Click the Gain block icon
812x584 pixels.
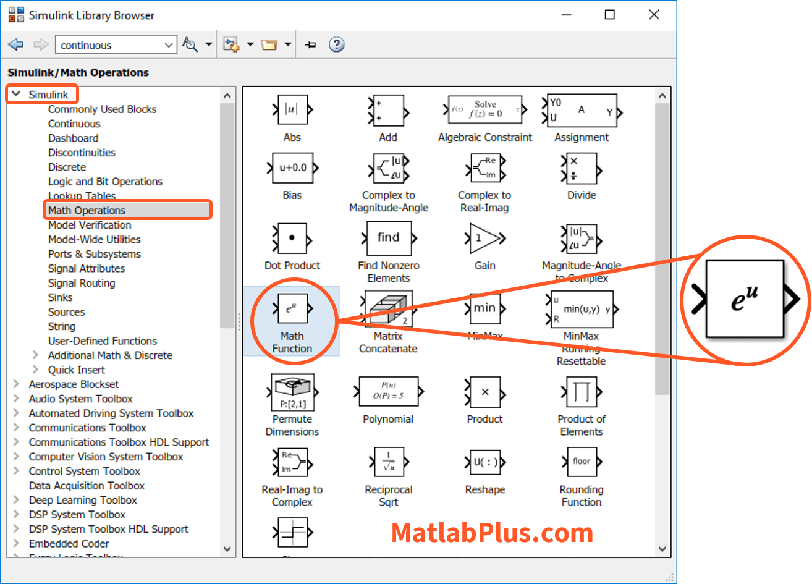[484, 239]
